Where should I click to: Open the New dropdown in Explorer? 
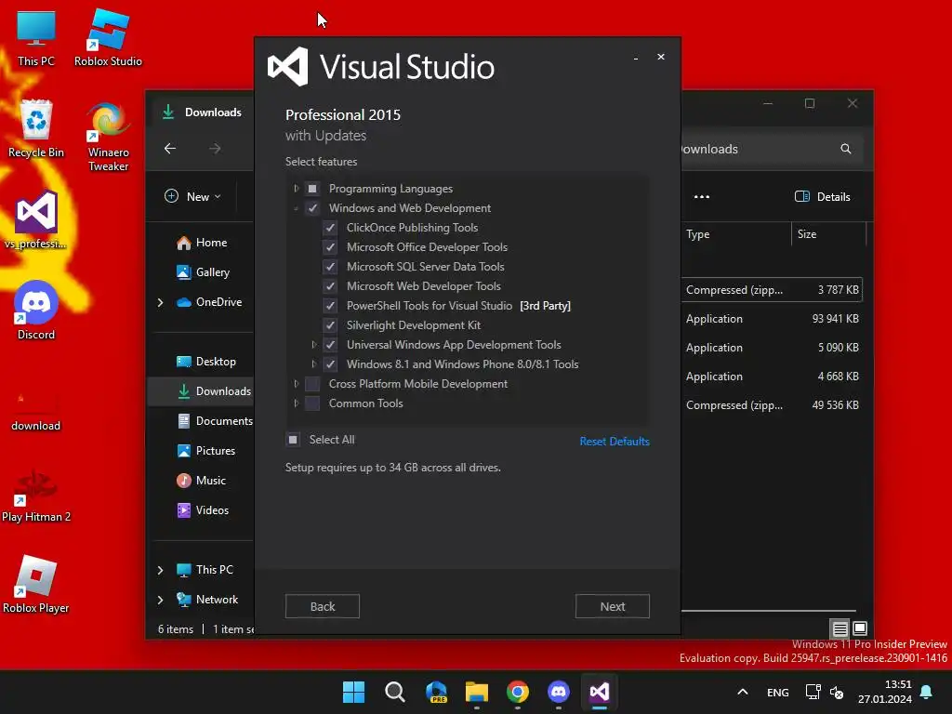[x=193, y=197]
